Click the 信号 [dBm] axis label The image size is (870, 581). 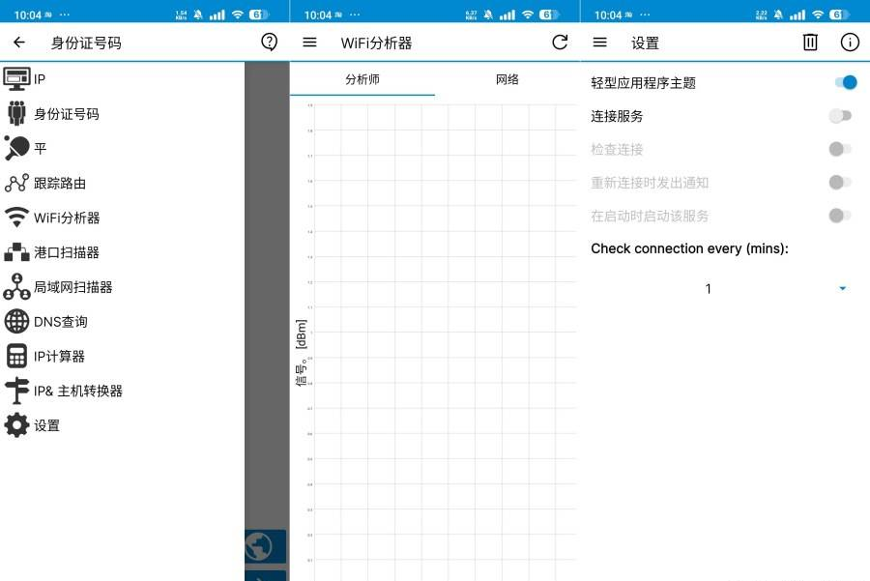(x=301, y=353)
